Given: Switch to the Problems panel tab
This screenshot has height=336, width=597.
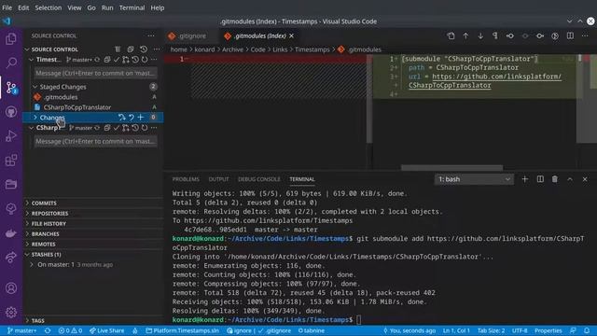Looking at the screenshot, I should click(x=186, y=179).
